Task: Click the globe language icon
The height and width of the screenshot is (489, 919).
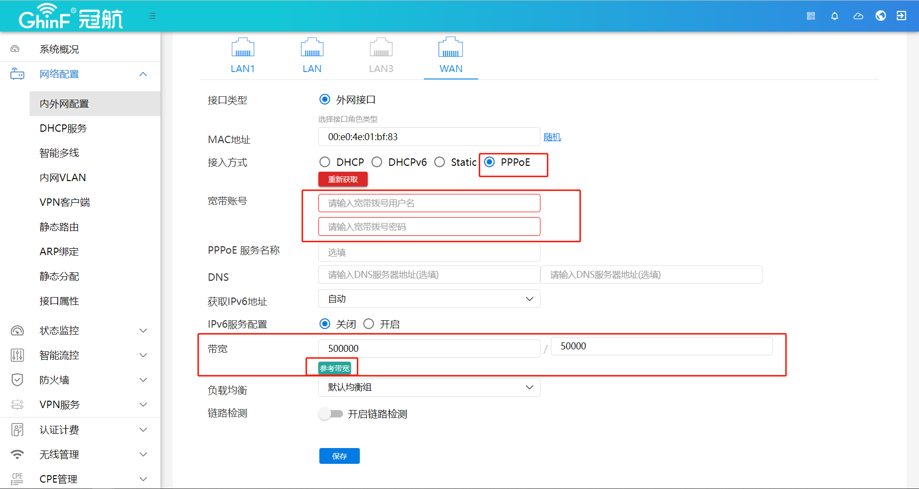Action: point(881,16)
